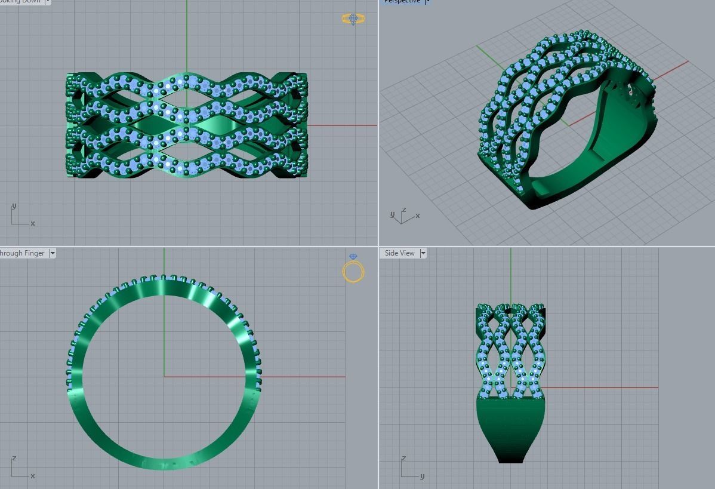
Task: Click the ring-with-gem icon in Looking Down viewport
Action: [x=353, y=19]
